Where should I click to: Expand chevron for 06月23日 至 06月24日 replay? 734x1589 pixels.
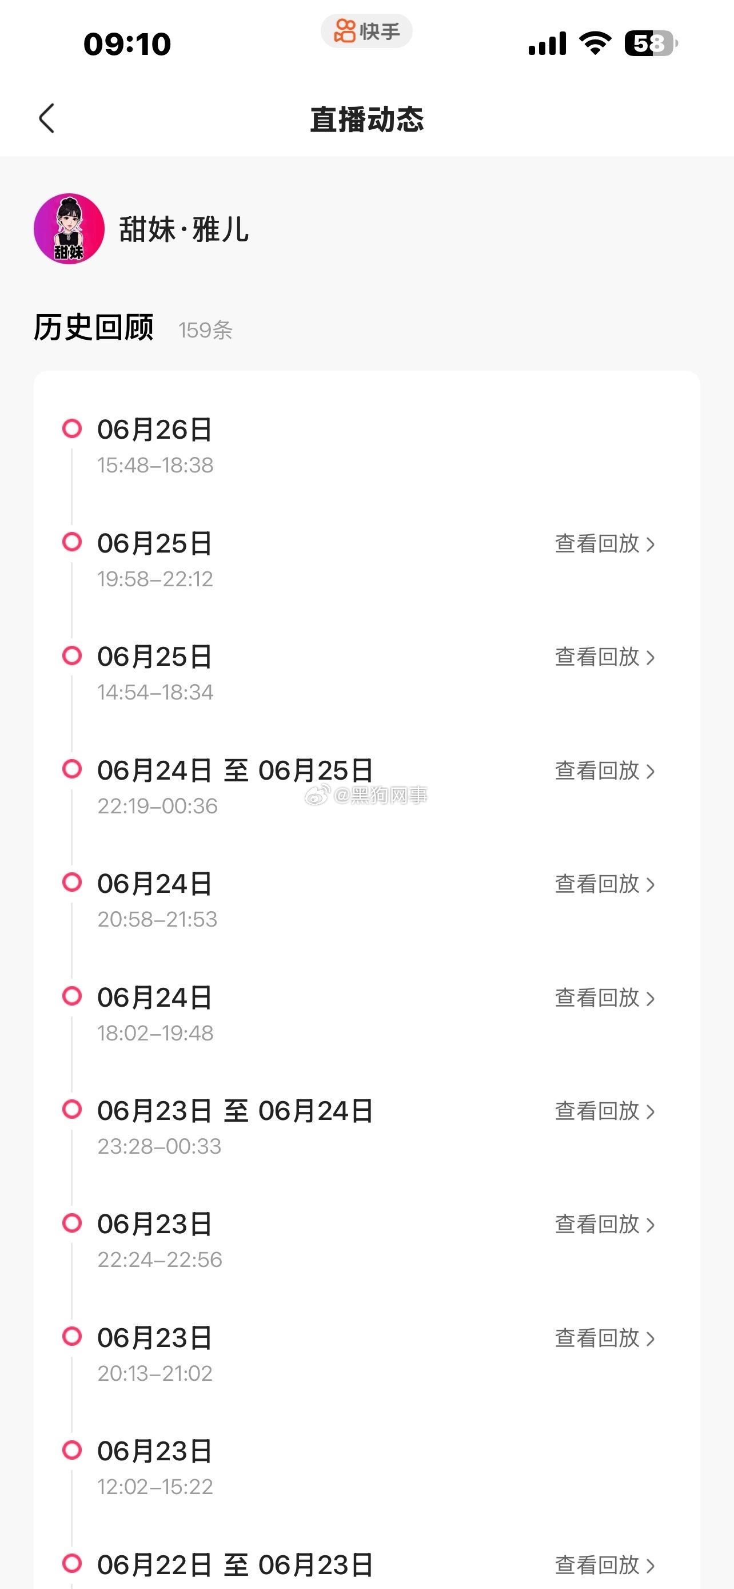click(650, 1111)
